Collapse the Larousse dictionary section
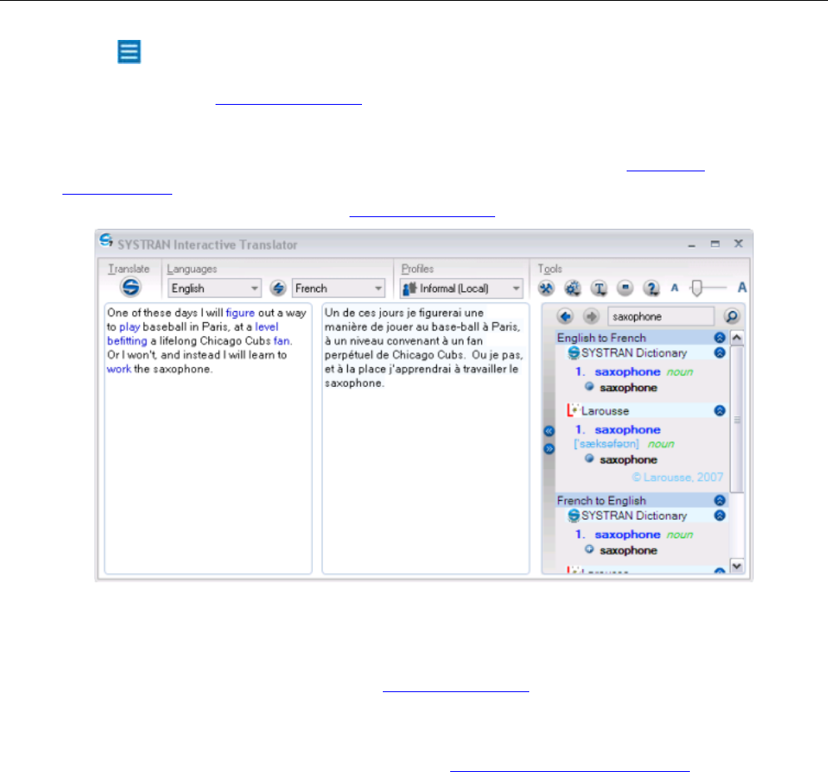828x772 pixels. [x=720, y=411]
